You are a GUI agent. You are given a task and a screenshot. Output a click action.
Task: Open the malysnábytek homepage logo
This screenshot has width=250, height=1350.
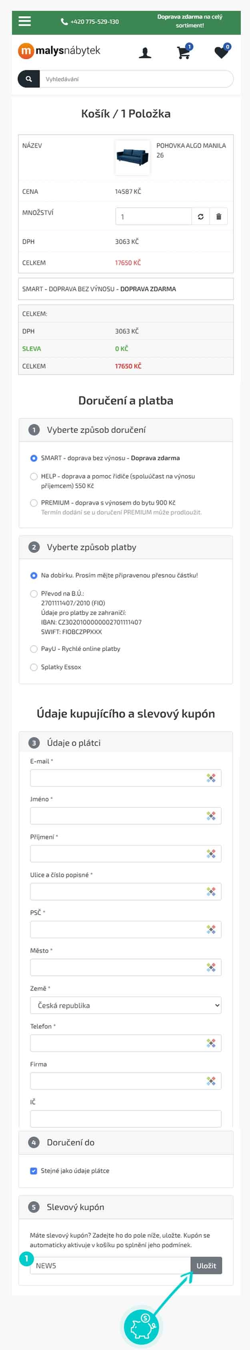60,51
